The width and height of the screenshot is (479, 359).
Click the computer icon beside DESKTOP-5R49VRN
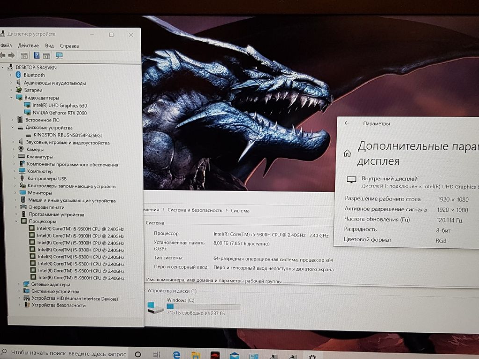(10, 67)
